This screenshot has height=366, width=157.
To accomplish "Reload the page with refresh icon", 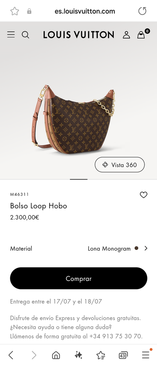I will click(x=142, y=11).
